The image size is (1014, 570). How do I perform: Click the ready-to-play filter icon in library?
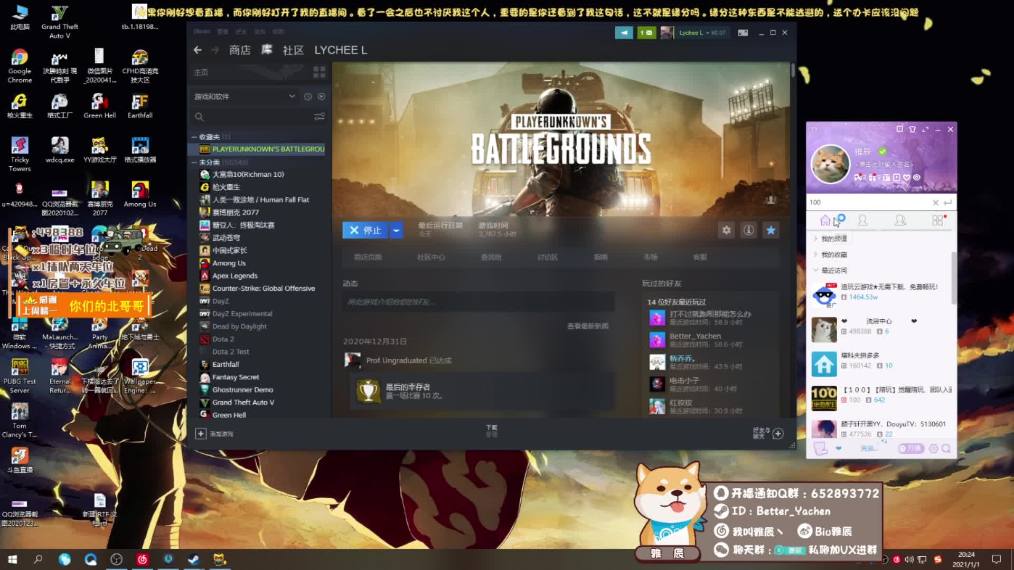pyautogui.click(x=322, y=97)
